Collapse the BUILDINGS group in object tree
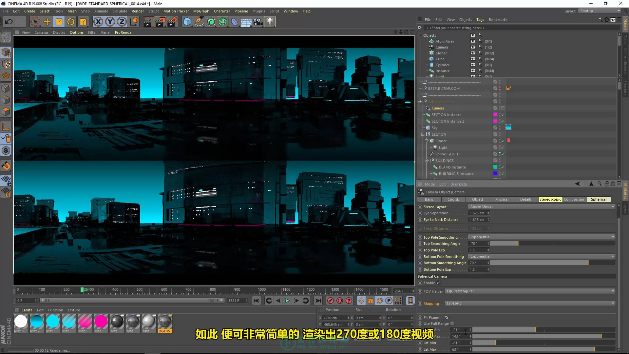 pos(427,161)
